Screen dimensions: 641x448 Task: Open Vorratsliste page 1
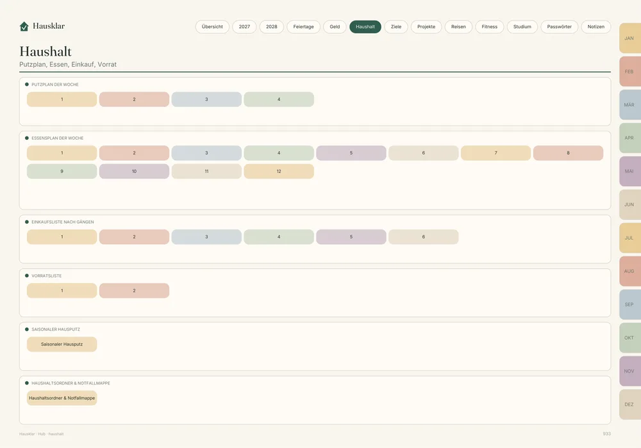pos(62,290)
